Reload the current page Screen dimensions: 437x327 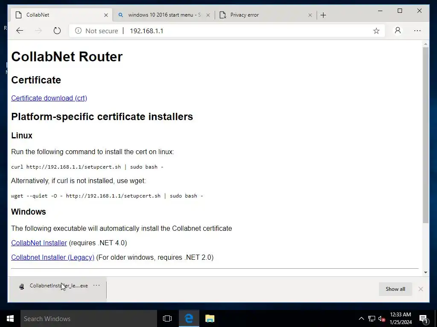point(57,31)
